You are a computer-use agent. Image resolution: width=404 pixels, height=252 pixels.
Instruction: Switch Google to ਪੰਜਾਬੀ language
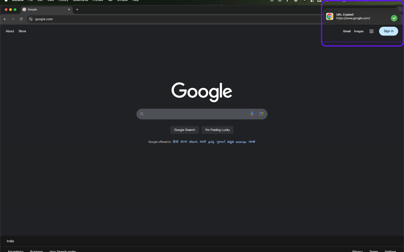pos(252,142)
